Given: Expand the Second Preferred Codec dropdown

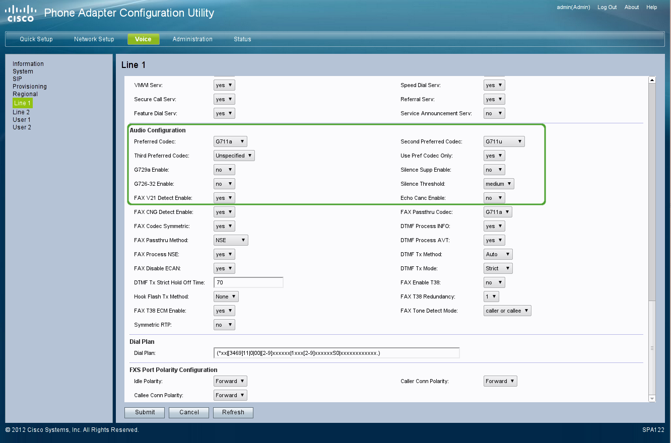Looking at the screenshot, I should (x=504, y=141).
